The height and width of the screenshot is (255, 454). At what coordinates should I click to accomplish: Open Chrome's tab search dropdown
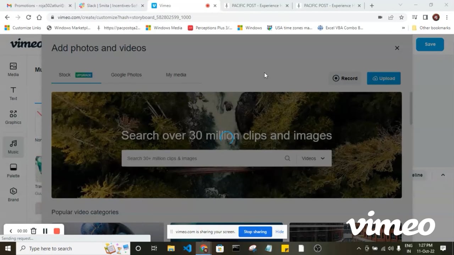coord(400,5)
